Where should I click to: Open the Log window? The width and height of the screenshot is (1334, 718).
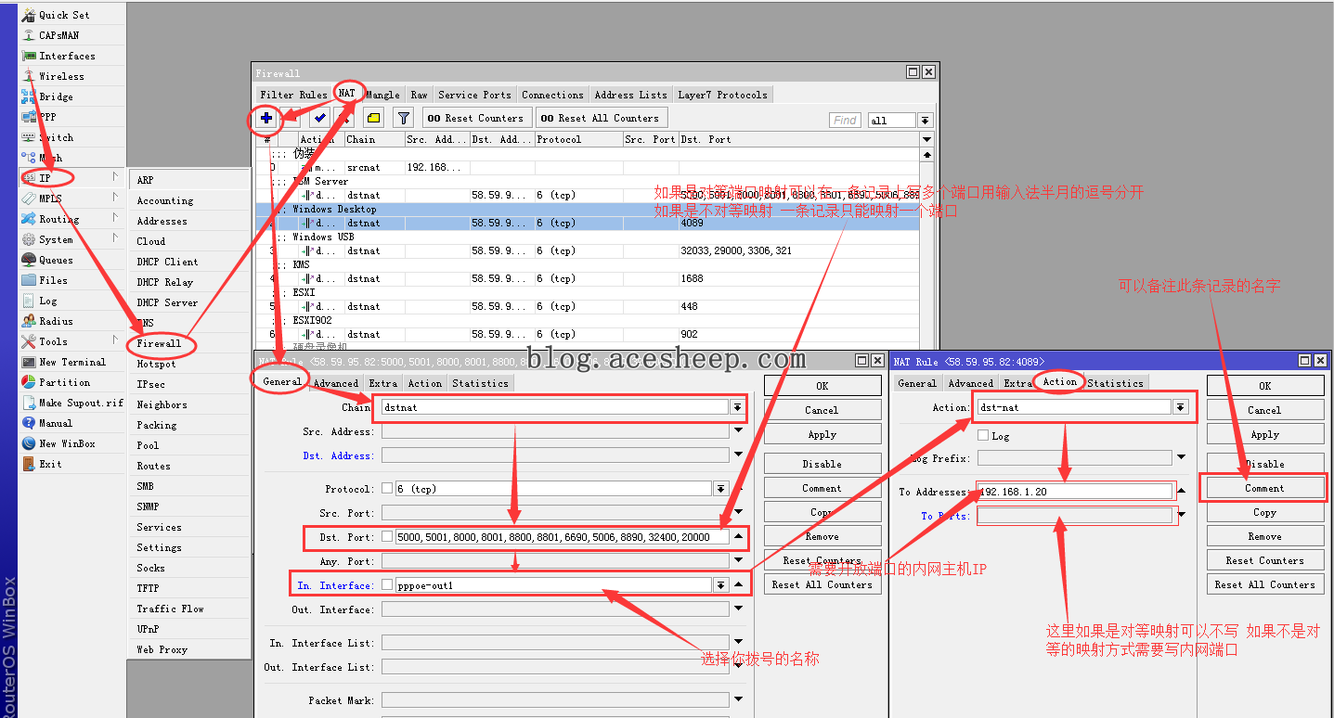(x=47, y=301)
